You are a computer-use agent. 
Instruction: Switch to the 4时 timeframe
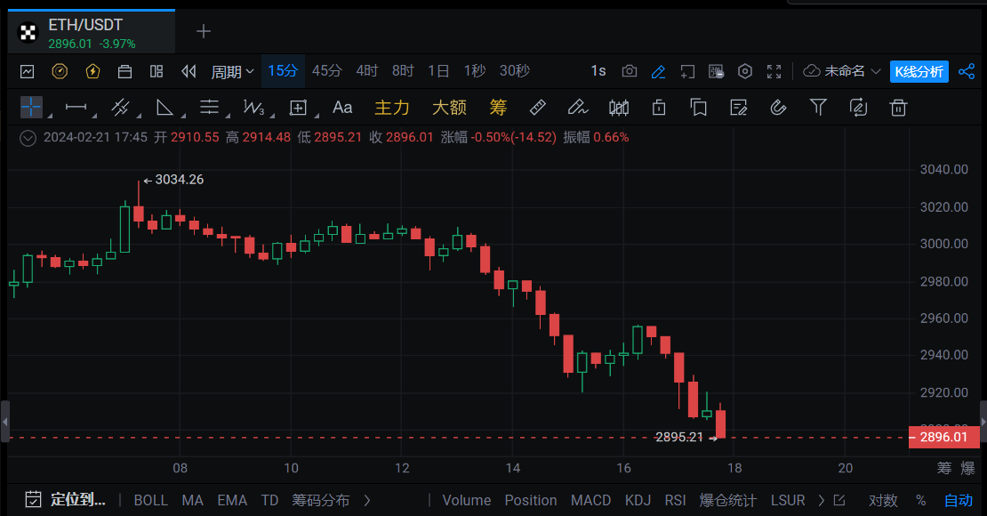366,71
